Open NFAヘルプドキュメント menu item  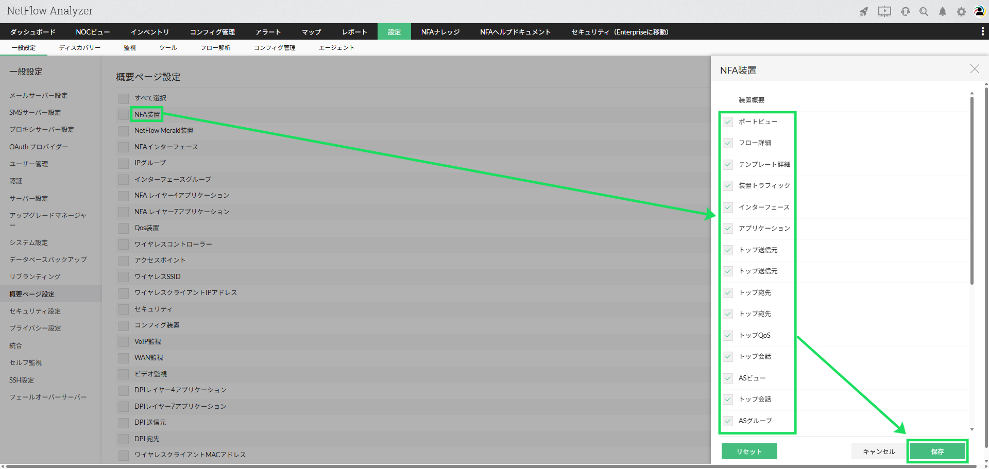tap(516, 32)
